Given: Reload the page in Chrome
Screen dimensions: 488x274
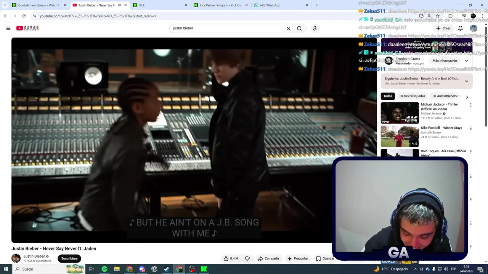Looking at the screenshot, I should (24, 16).
